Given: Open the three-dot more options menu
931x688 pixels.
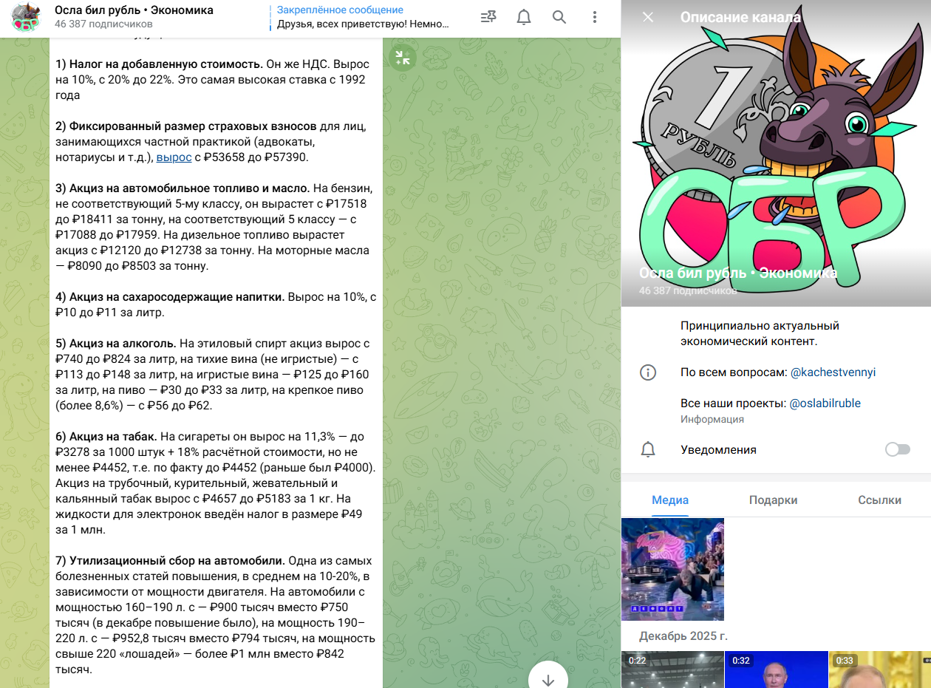Looking at the screenshot, I should (595, 17).
